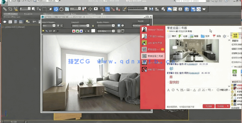Click Save Image in render window
Viewport: 242px width, 123px height.
click(x=43, y=31)
